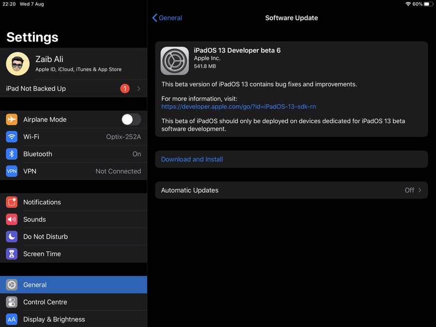Tap the 'Settings' heading
Screen dimensions: 436x327
(x=32, y=37)
